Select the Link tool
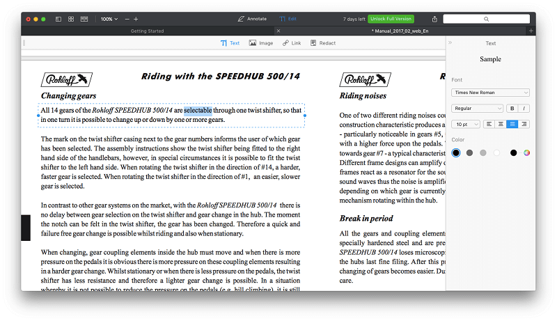Image resolution: width=557 pixels, height=321 pixels. click(x=292, y=43)
